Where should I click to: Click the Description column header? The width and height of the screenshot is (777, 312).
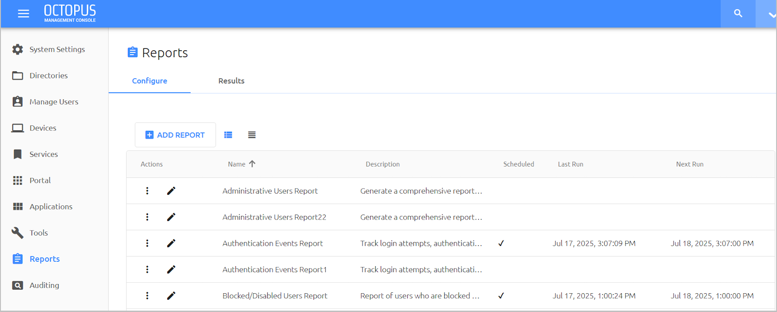[x=383, y=164]
